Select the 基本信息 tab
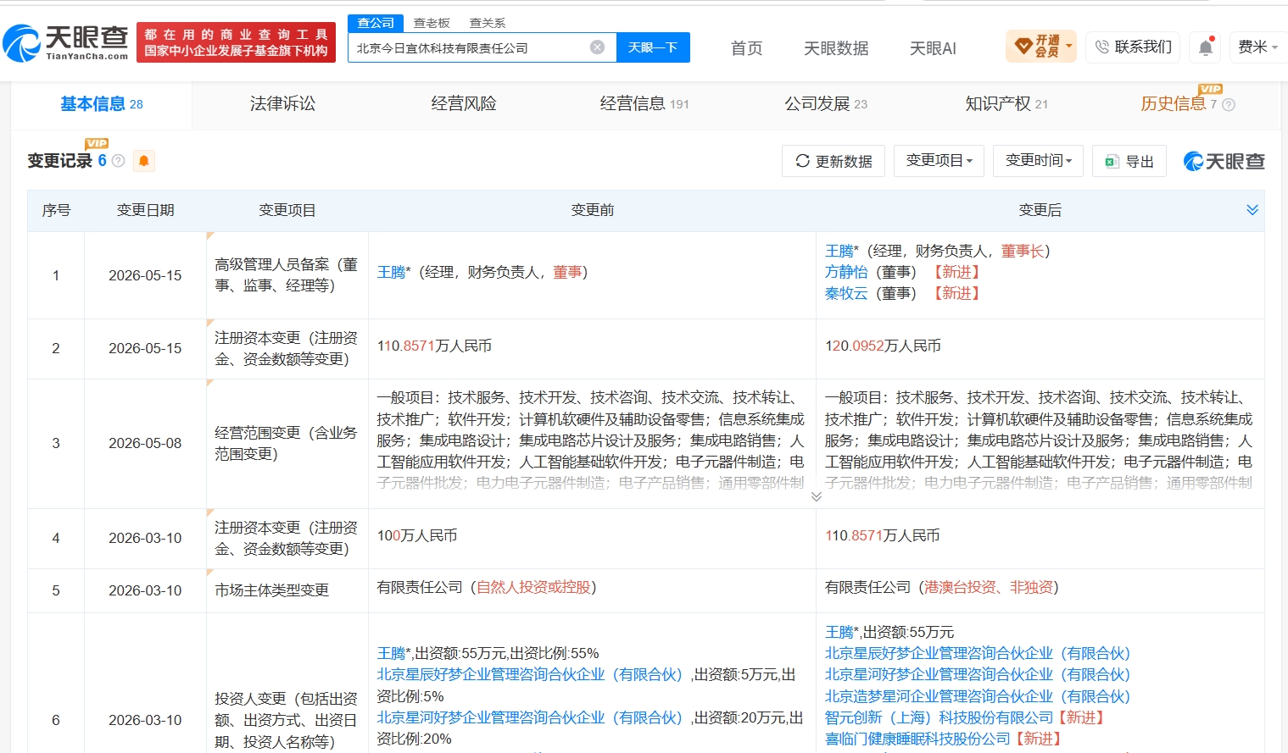1288x753 pixels. [x=102, y=104]
